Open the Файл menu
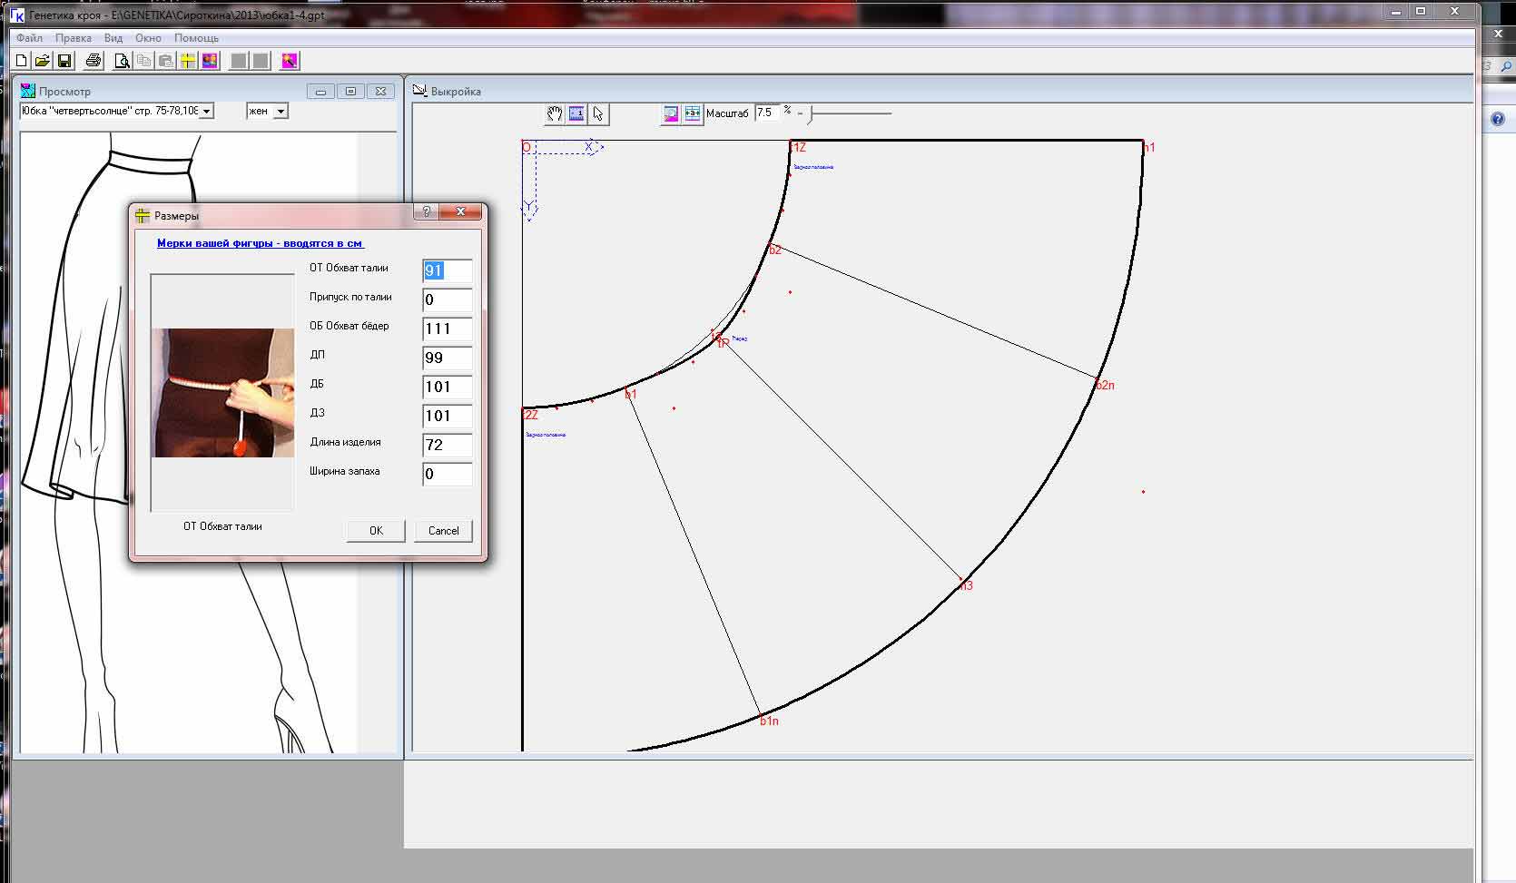This screenshot has width=1516, height=883. pyautogui.click(x=29, y=38)
